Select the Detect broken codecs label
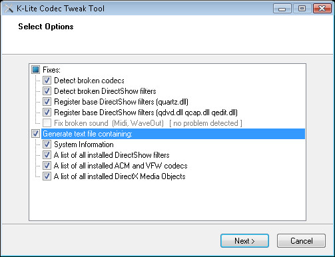335x257 pixels. point(89,81)
